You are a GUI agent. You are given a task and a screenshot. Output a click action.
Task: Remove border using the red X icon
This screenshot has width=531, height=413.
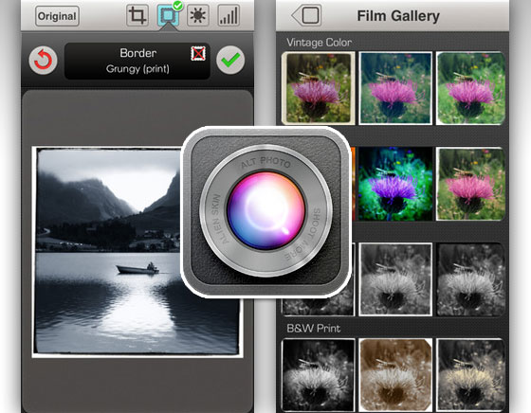(198, 53)
